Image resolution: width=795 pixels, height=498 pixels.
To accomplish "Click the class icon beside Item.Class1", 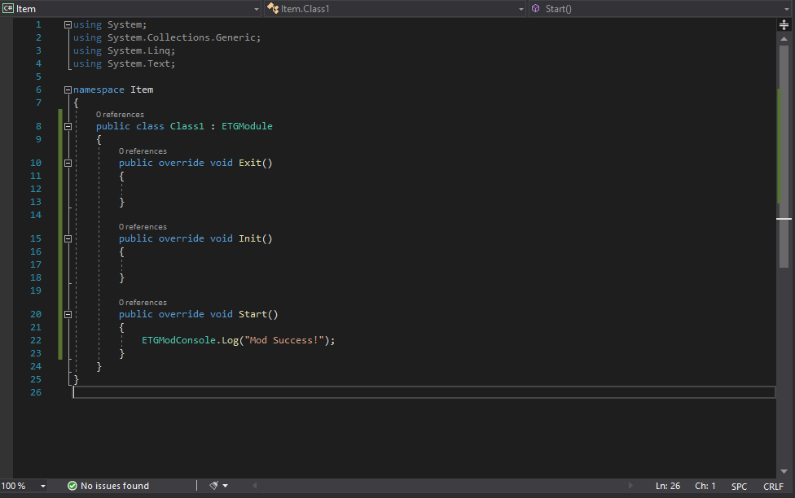I will tap(273, 9).
